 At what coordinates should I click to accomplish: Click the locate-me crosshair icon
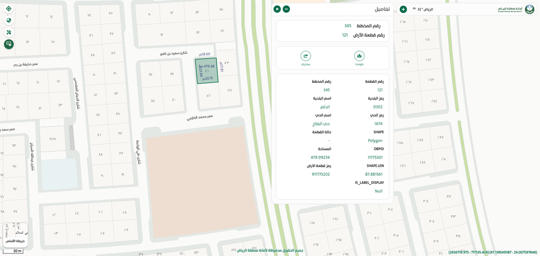pyautogui.click(x=8, y=8)
